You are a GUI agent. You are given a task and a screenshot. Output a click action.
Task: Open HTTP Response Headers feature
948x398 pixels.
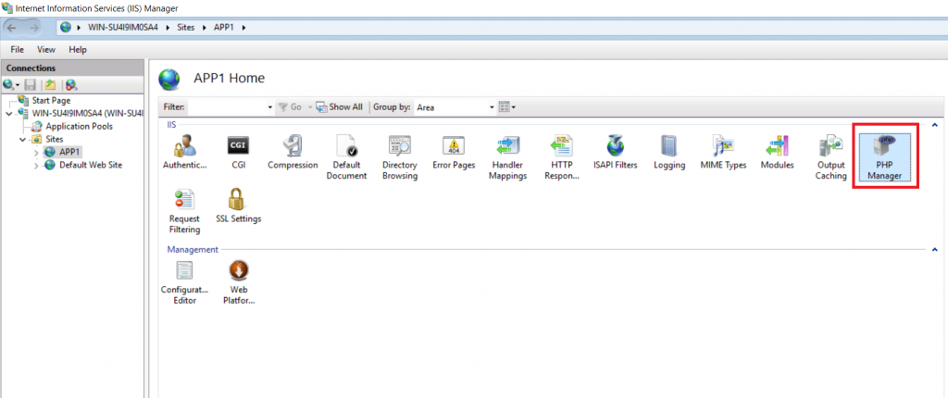(562, 158)
